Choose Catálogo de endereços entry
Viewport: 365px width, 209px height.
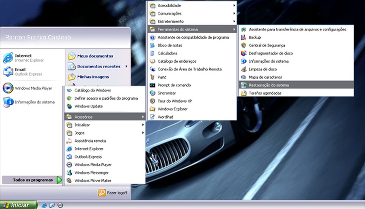(192, 61)
